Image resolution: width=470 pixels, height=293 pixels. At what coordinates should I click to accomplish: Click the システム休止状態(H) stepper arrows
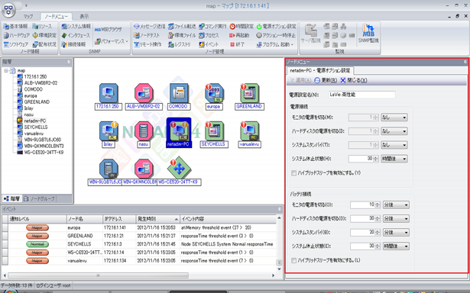coord(375,159)
